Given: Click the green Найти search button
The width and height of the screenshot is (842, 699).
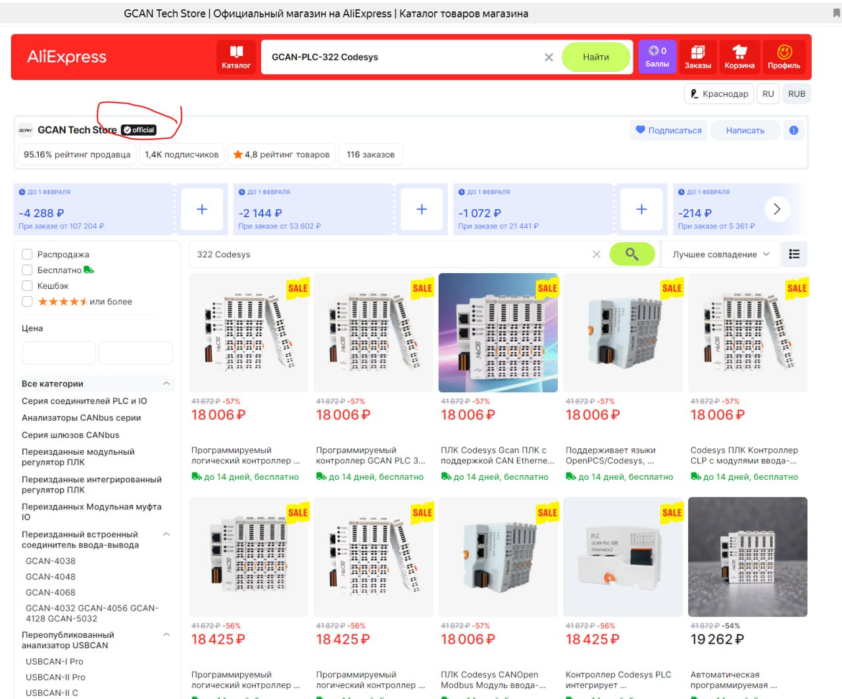Looking at the screenshot, I should tap(596, 57).
